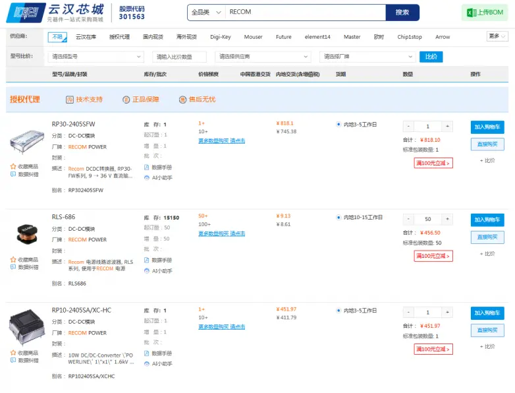Report data error for RP30-2405SFW
This screenshot has height=393, width=515.
13,174
